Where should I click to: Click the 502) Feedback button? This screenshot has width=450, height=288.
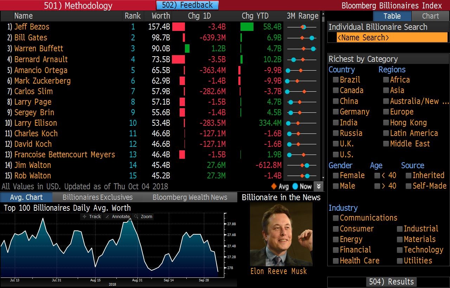pos(187,5)
